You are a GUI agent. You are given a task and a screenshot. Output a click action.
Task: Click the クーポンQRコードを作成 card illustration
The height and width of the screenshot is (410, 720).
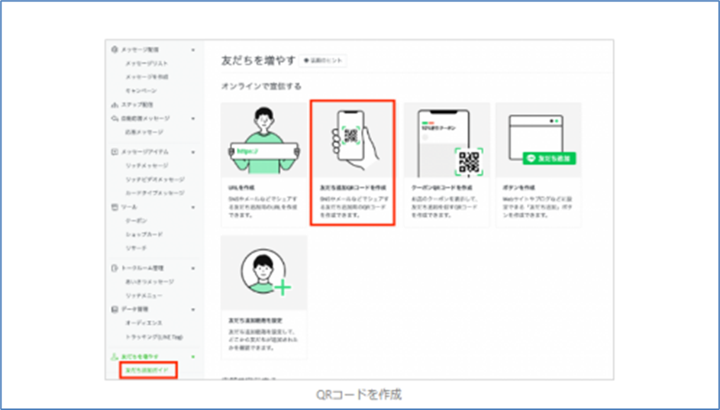[x=447, y=140]
